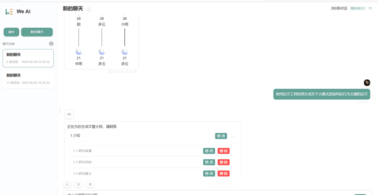Screen dimensions: 377x195
Task: Click the robot avatar icon above the reply
Action: click(69, 114)
